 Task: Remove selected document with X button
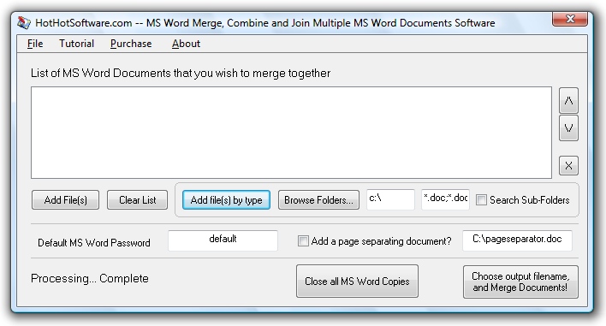pos(568,166)
